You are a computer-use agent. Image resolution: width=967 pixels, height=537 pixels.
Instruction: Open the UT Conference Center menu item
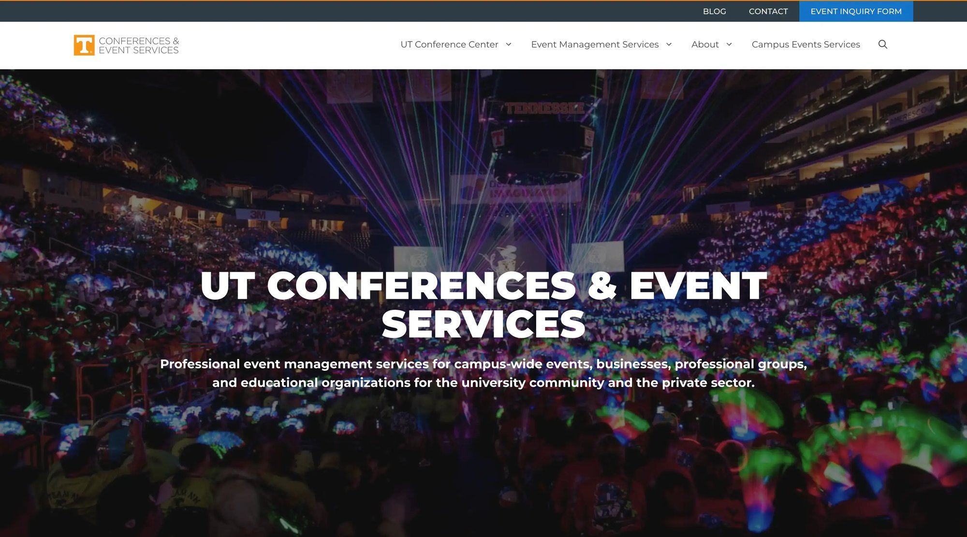tap(449, 44)
